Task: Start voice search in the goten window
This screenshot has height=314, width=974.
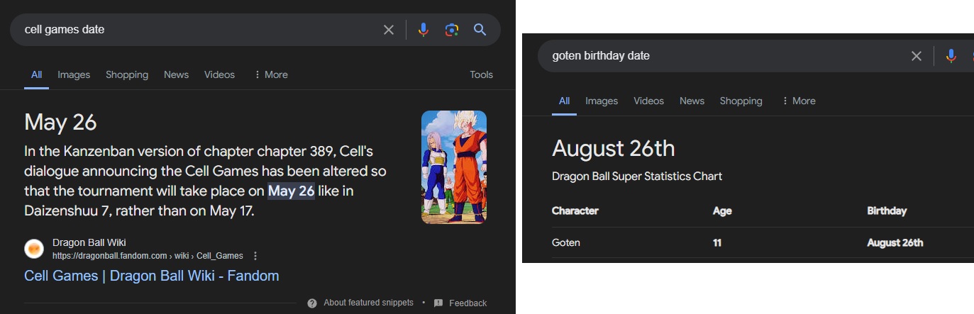Action: (951, 56)
